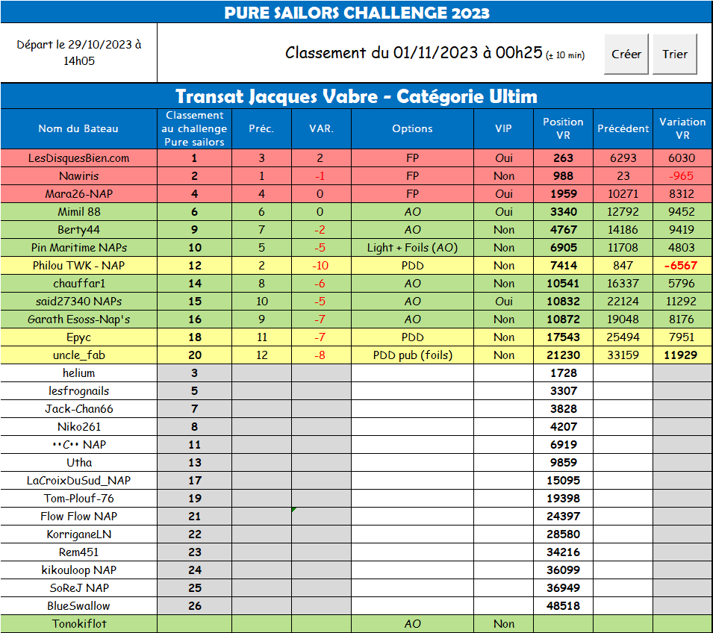The height and width of the screenshot is (633, 713).
Task: Select the Nawiris boat name cell
Action: [x=78, y=176]
